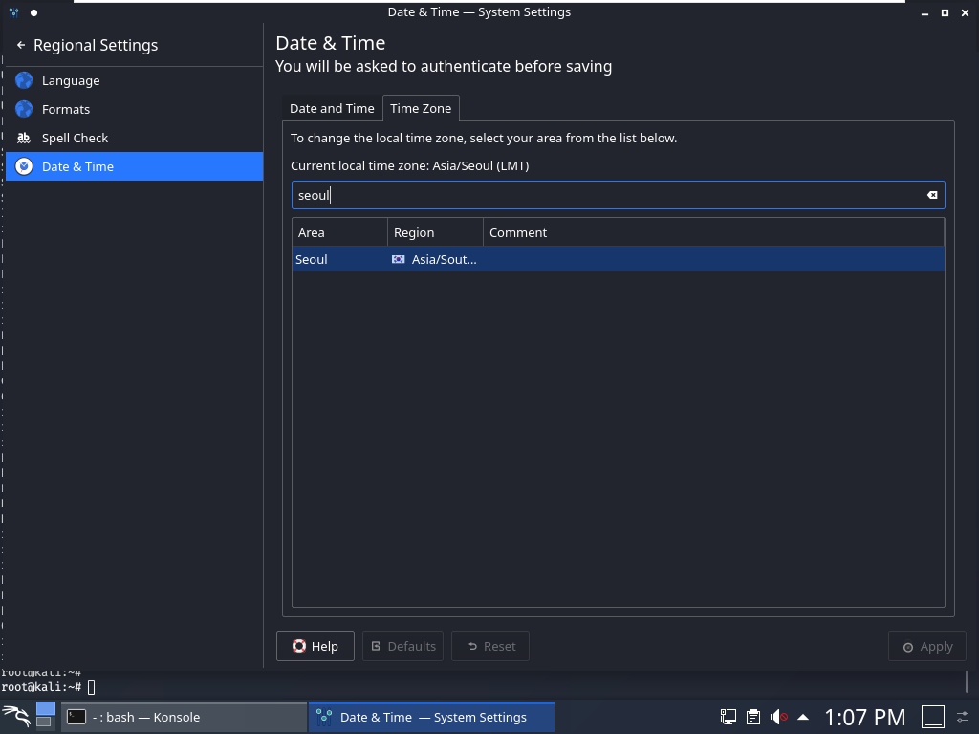This screenshot has width=979, height=734.
Task: Open the network tray icon
Action: coord(728,717)
